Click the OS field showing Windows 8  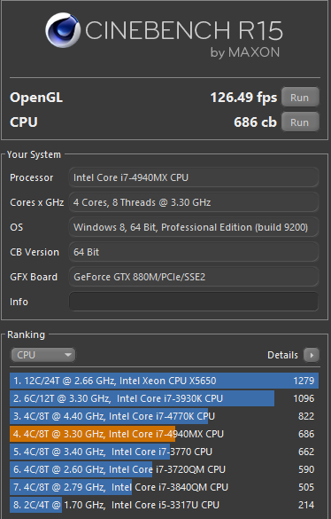tap(194, 227)
